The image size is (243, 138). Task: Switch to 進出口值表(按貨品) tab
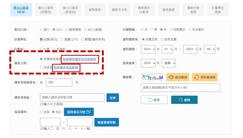point(70,10)
